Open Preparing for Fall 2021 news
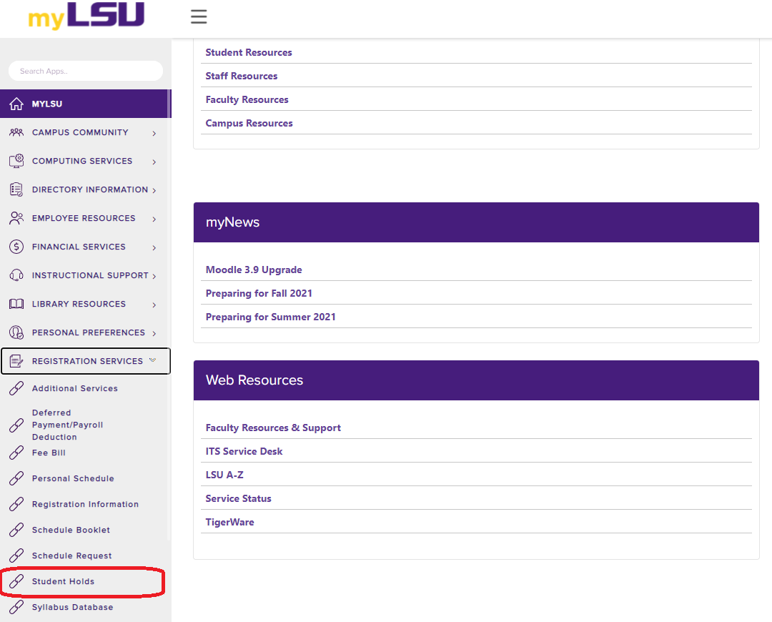The height and width of the screenshot is (622, 772). [x=259, y=294]
